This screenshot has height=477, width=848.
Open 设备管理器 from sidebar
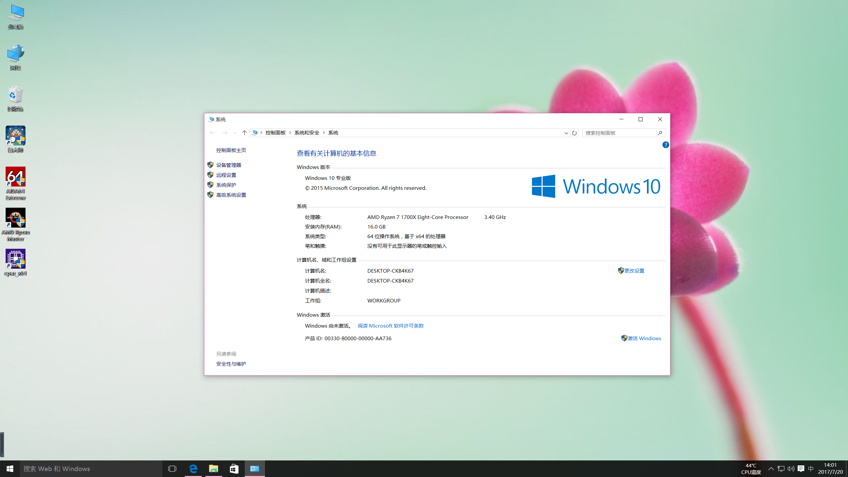229,164
